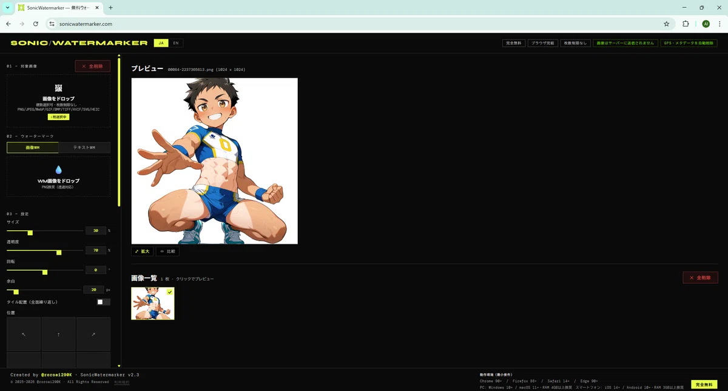
Task: Click the GPS・メタデータを自動削除 badge
Action: tap(689, 43)
